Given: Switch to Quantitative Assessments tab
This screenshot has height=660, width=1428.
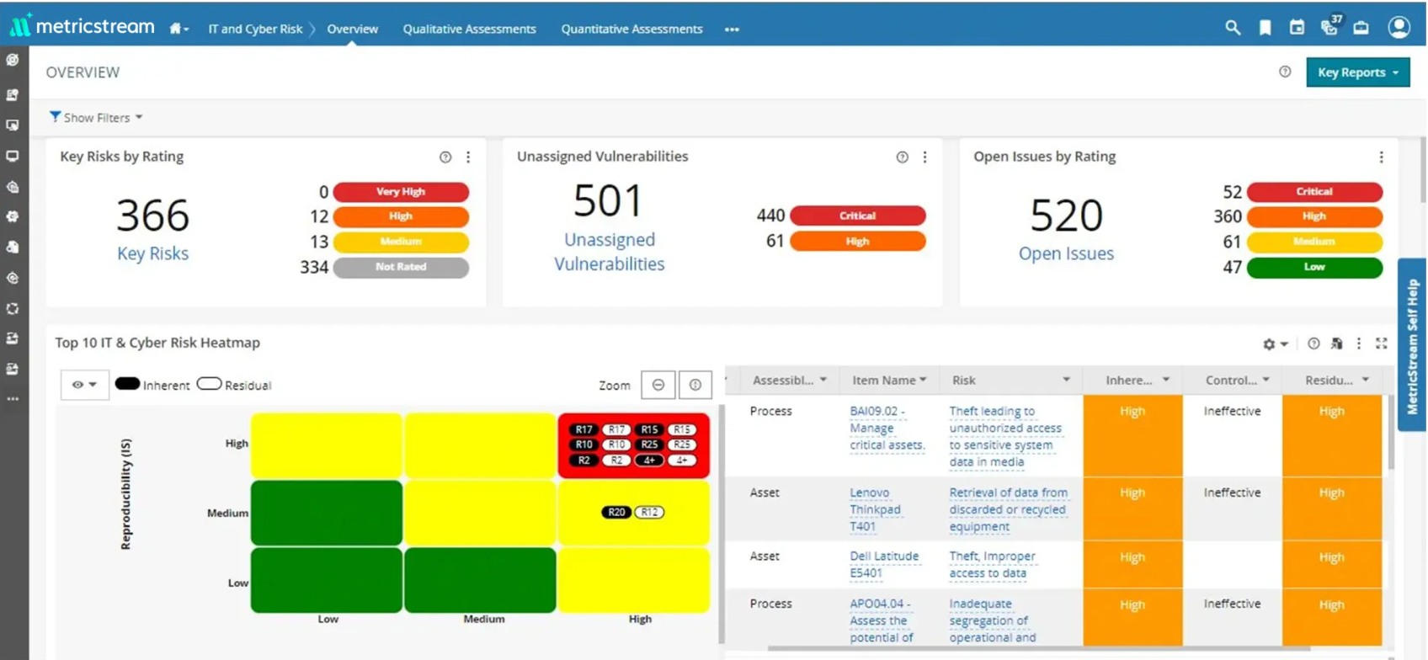Looking at the screenshot, I should tap(631, 29).
